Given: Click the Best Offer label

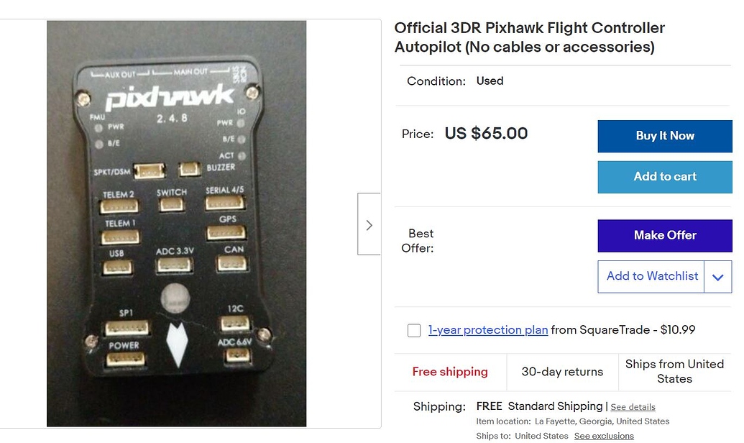Looking at the screenshot, I should (421, 241).
